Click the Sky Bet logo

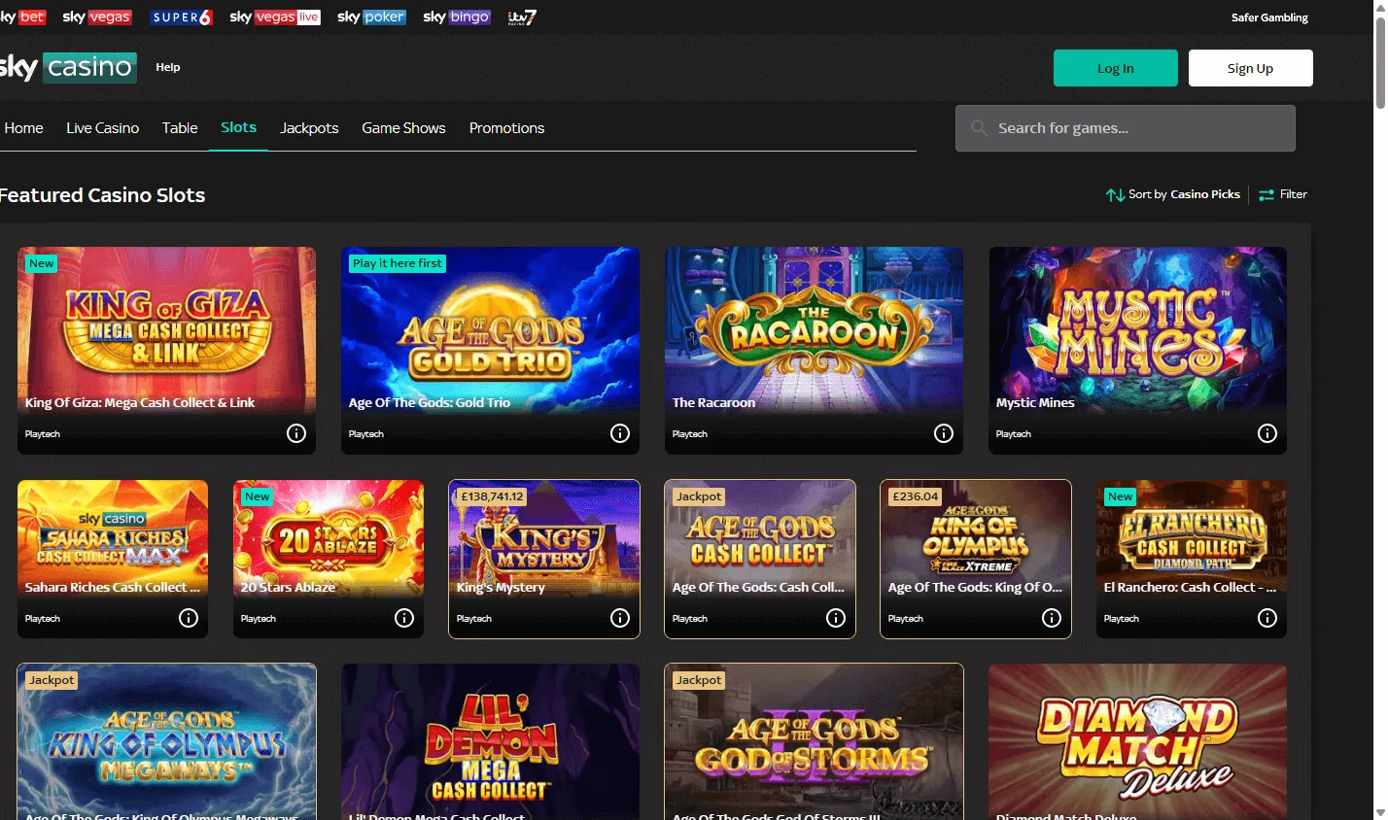point(23,17)
